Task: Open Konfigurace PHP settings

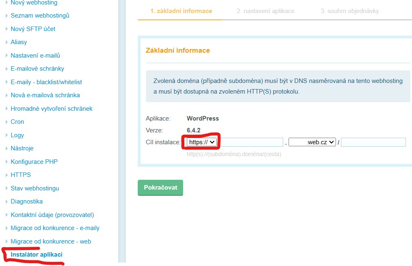Action: pyautogui.click(x=34, y=162)
